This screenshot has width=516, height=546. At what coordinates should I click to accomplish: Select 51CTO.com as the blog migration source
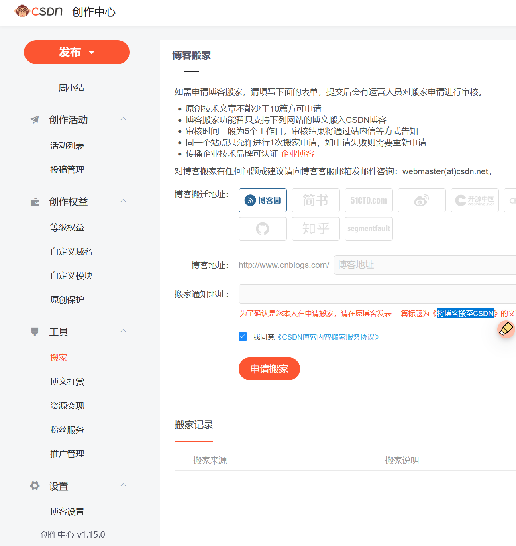click(369, 200)
